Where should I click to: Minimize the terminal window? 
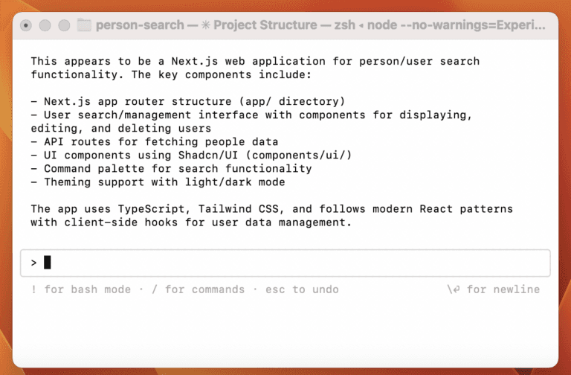click(45, 25)
